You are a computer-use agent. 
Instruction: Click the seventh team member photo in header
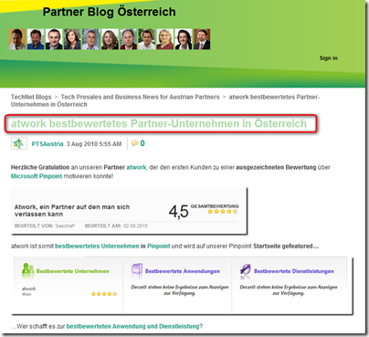point(128,39)
